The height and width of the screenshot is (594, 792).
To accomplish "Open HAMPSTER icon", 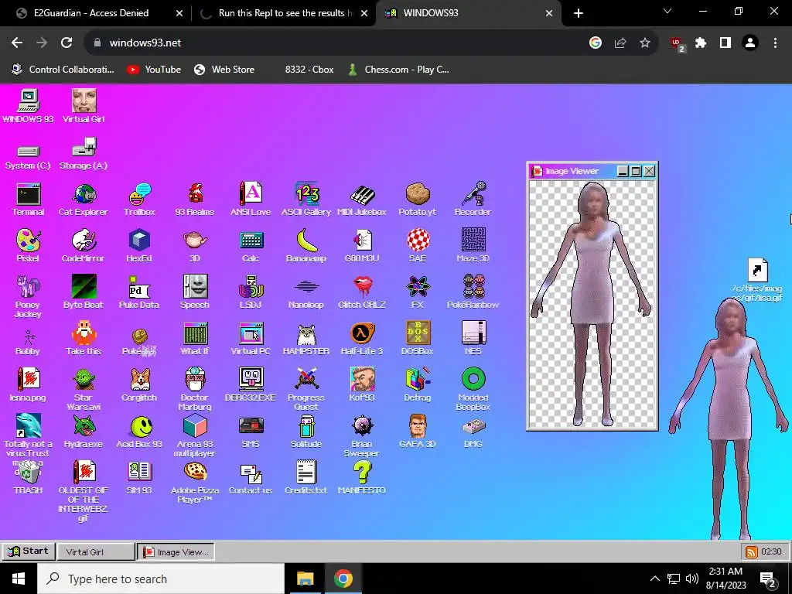I will coord(306,339).
